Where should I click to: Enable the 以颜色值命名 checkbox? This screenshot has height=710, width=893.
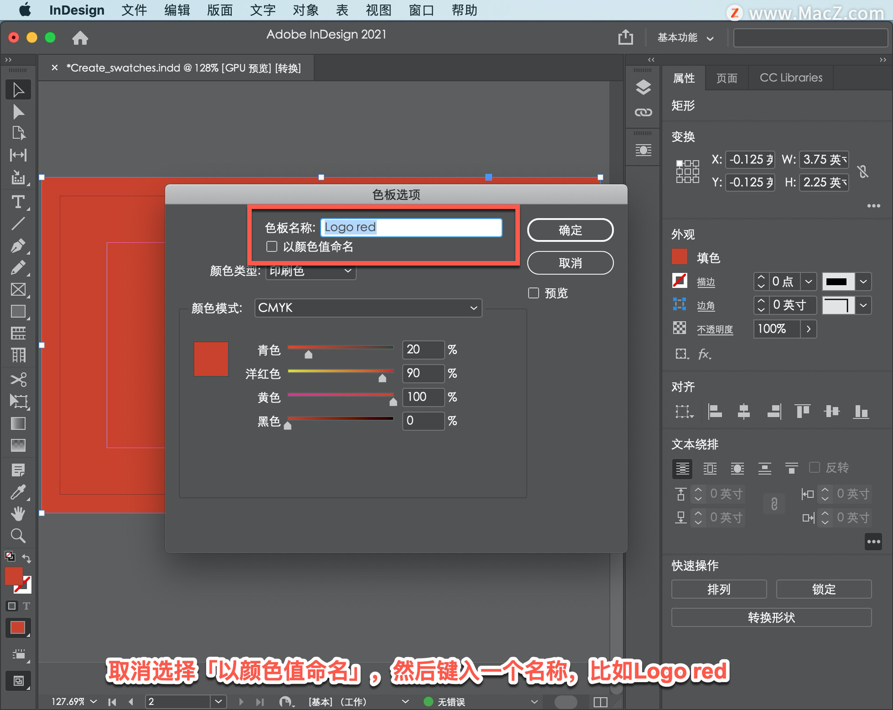click(x=272, y=247)
